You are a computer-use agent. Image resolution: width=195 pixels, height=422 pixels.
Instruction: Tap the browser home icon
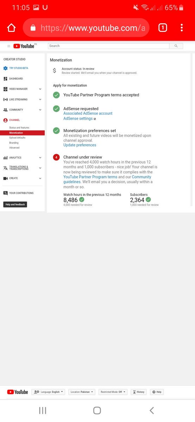pos(11,28)
